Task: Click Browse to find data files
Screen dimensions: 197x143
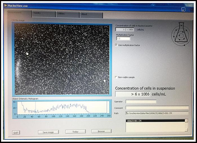Action: (x=101, y=131)
